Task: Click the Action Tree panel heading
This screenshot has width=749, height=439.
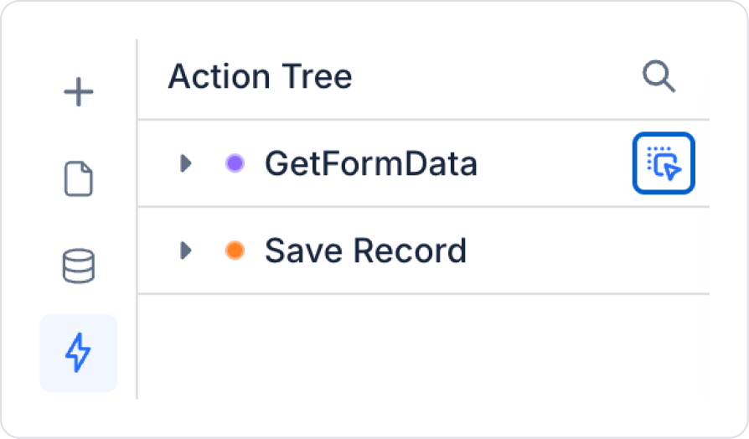Action: (260, 77)
